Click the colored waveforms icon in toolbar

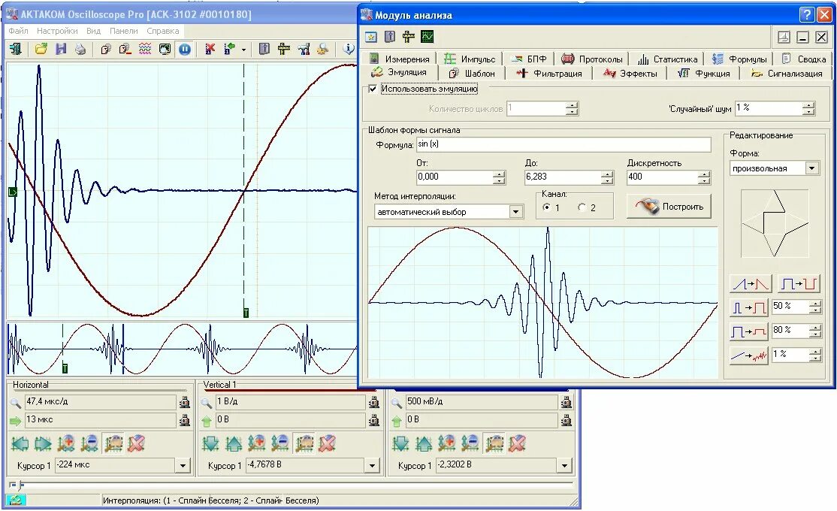point(145,49)
